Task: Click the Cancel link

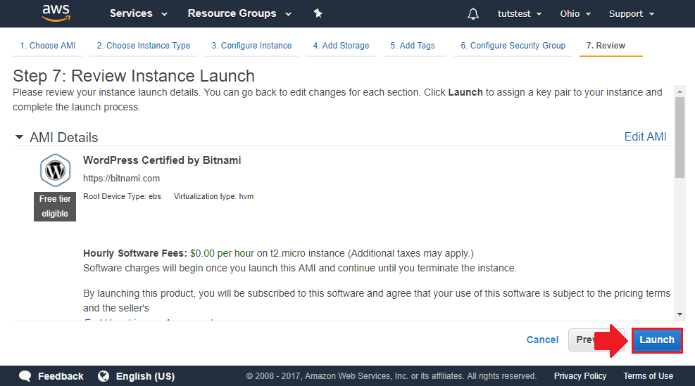Action: tap(542, 340)
